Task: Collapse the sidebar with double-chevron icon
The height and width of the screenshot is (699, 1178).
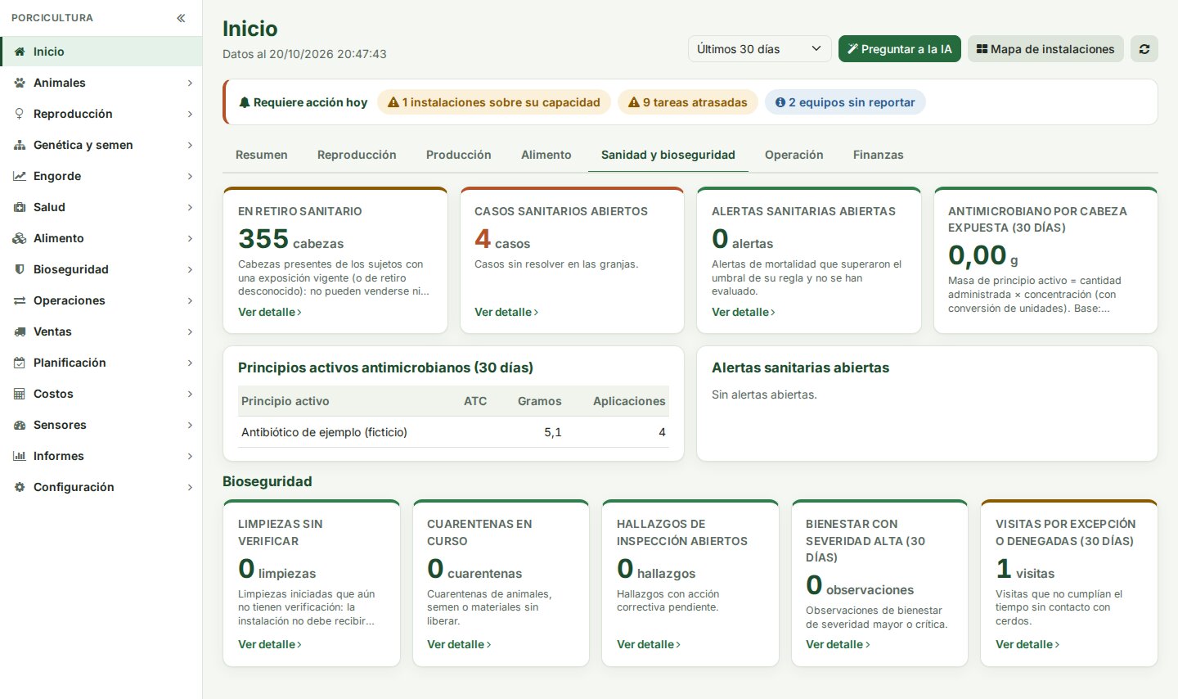Action: (181, 18)
